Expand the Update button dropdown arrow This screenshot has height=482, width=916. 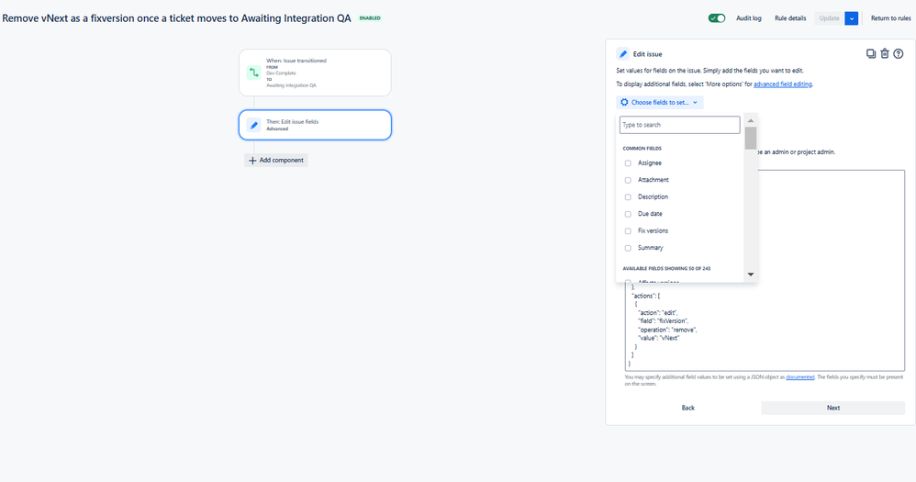click(x=852, y=18)
